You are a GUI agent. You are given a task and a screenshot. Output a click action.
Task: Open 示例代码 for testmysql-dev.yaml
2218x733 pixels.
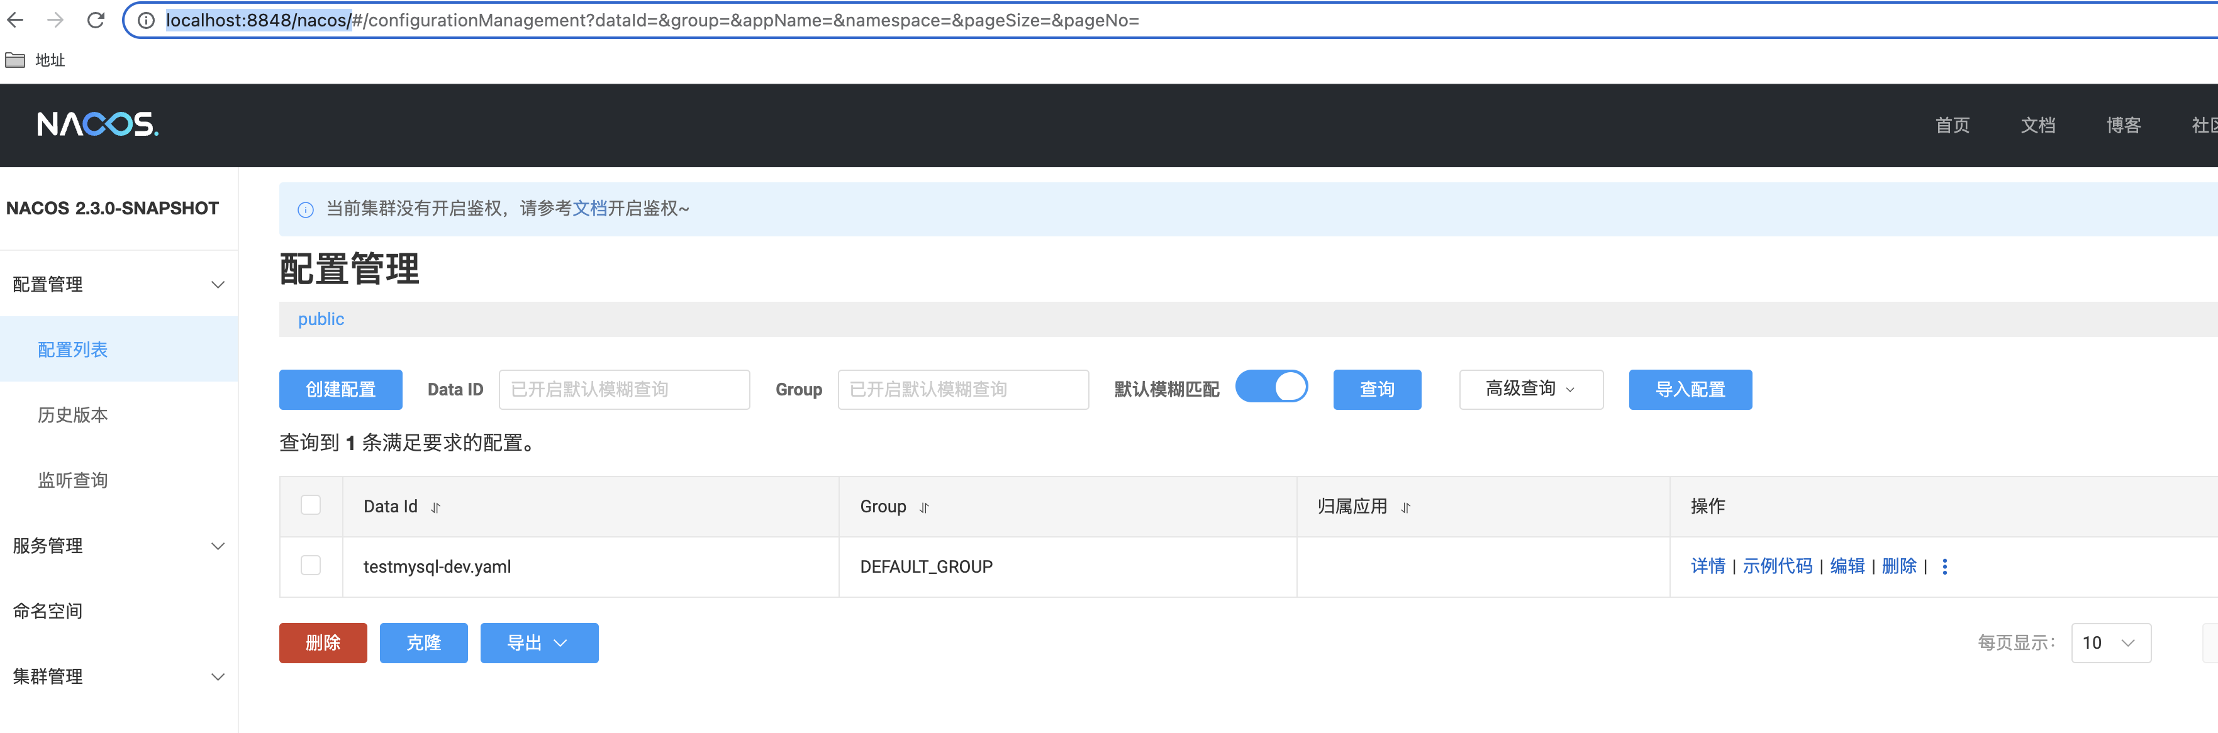click(1777, 566)
